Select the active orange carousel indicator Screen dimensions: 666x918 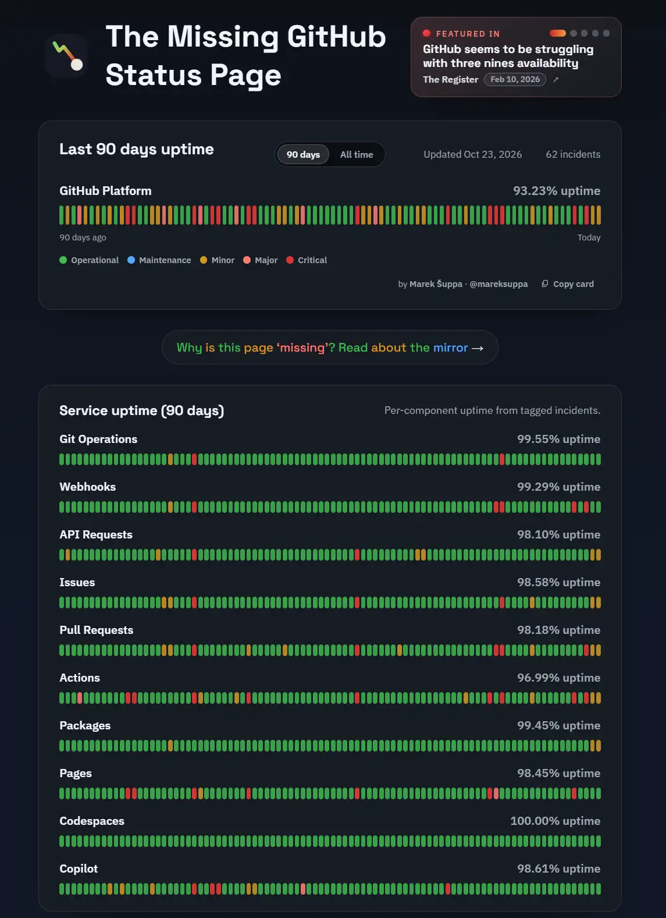(x=558, y=33)
